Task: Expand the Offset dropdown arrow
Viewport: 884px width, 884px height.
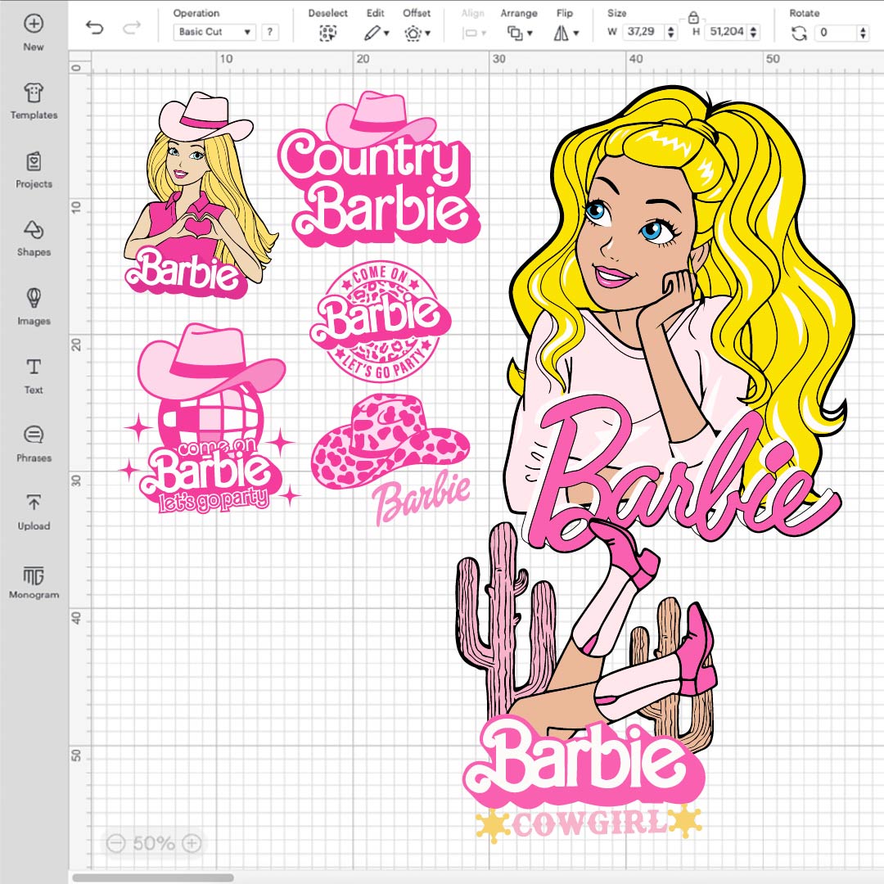Action: 428,34
